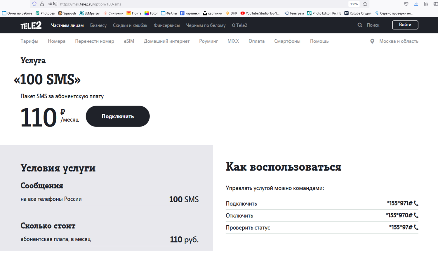
Task: Click the search magnifier icon
Action: pyautogui.click(x=360, y=25)
